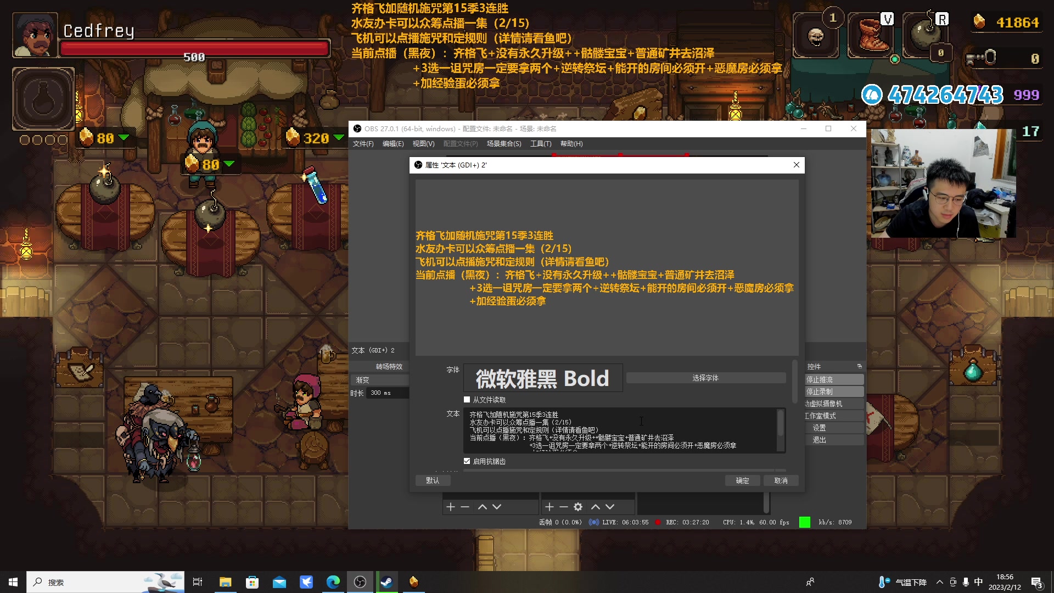Switch to OBS Studio taskbar icon
1054x593 pixels.
click(x=360, y=582)
